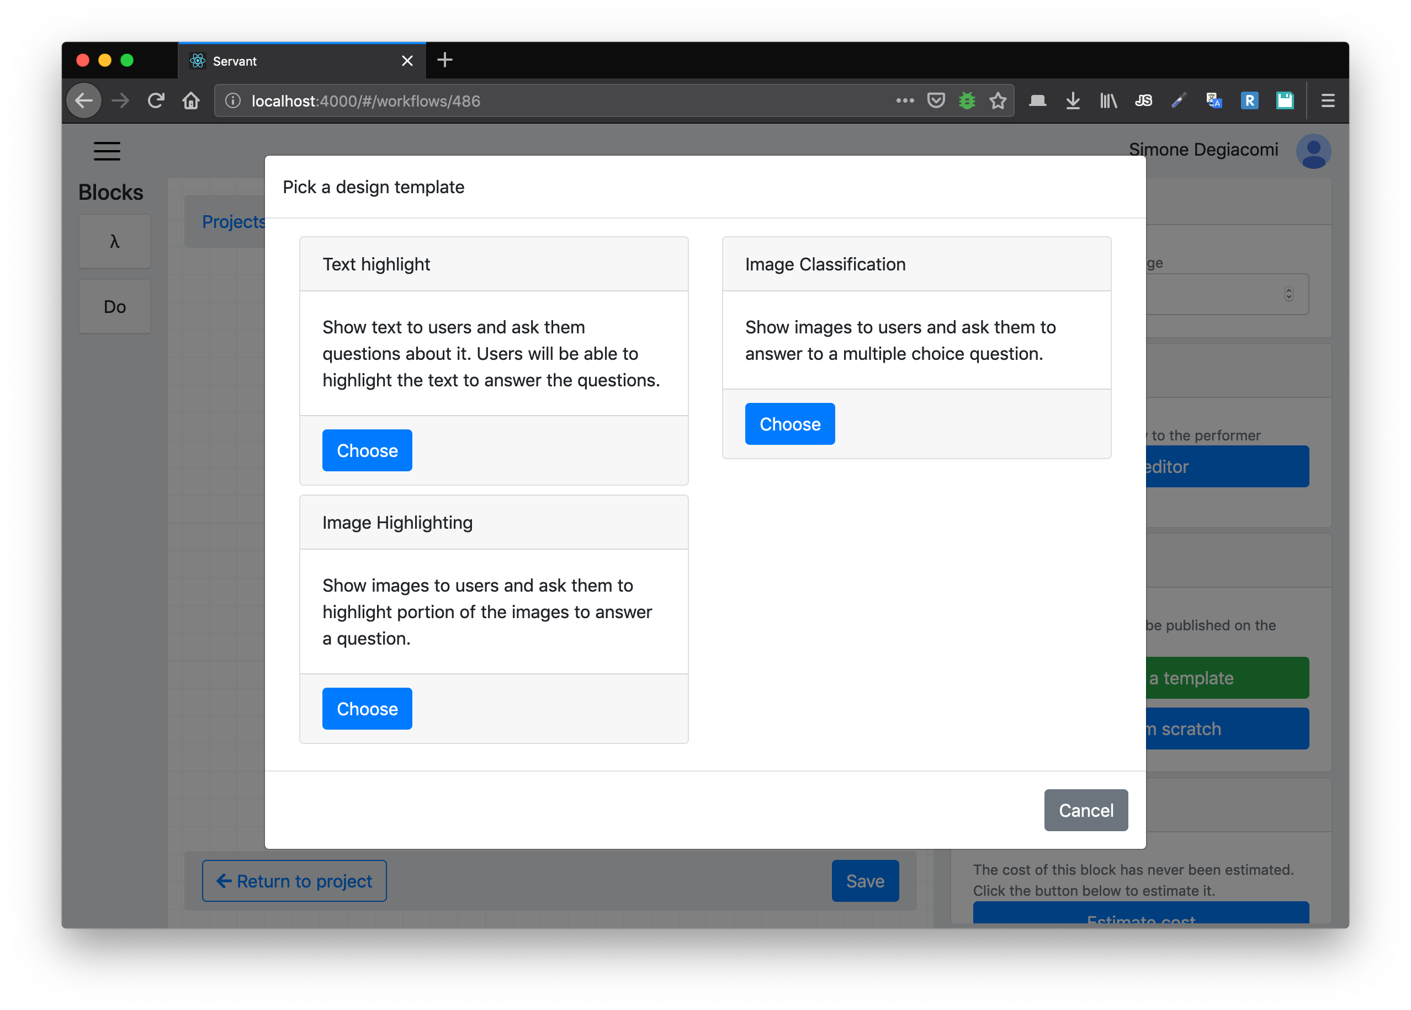Screen dimensions: 1411x1010
Task: Open the library bookshelf icon
Action: pyautogui.click(x=1108, y=101)
